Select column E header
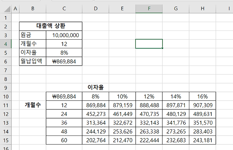The image size is (233, 150). (x=122, y=9)
